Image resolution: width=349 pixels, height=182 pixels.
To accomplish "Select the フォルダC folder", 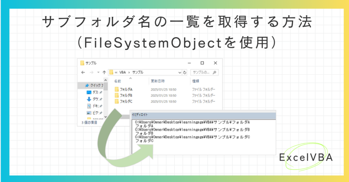I will coord(123,101).
